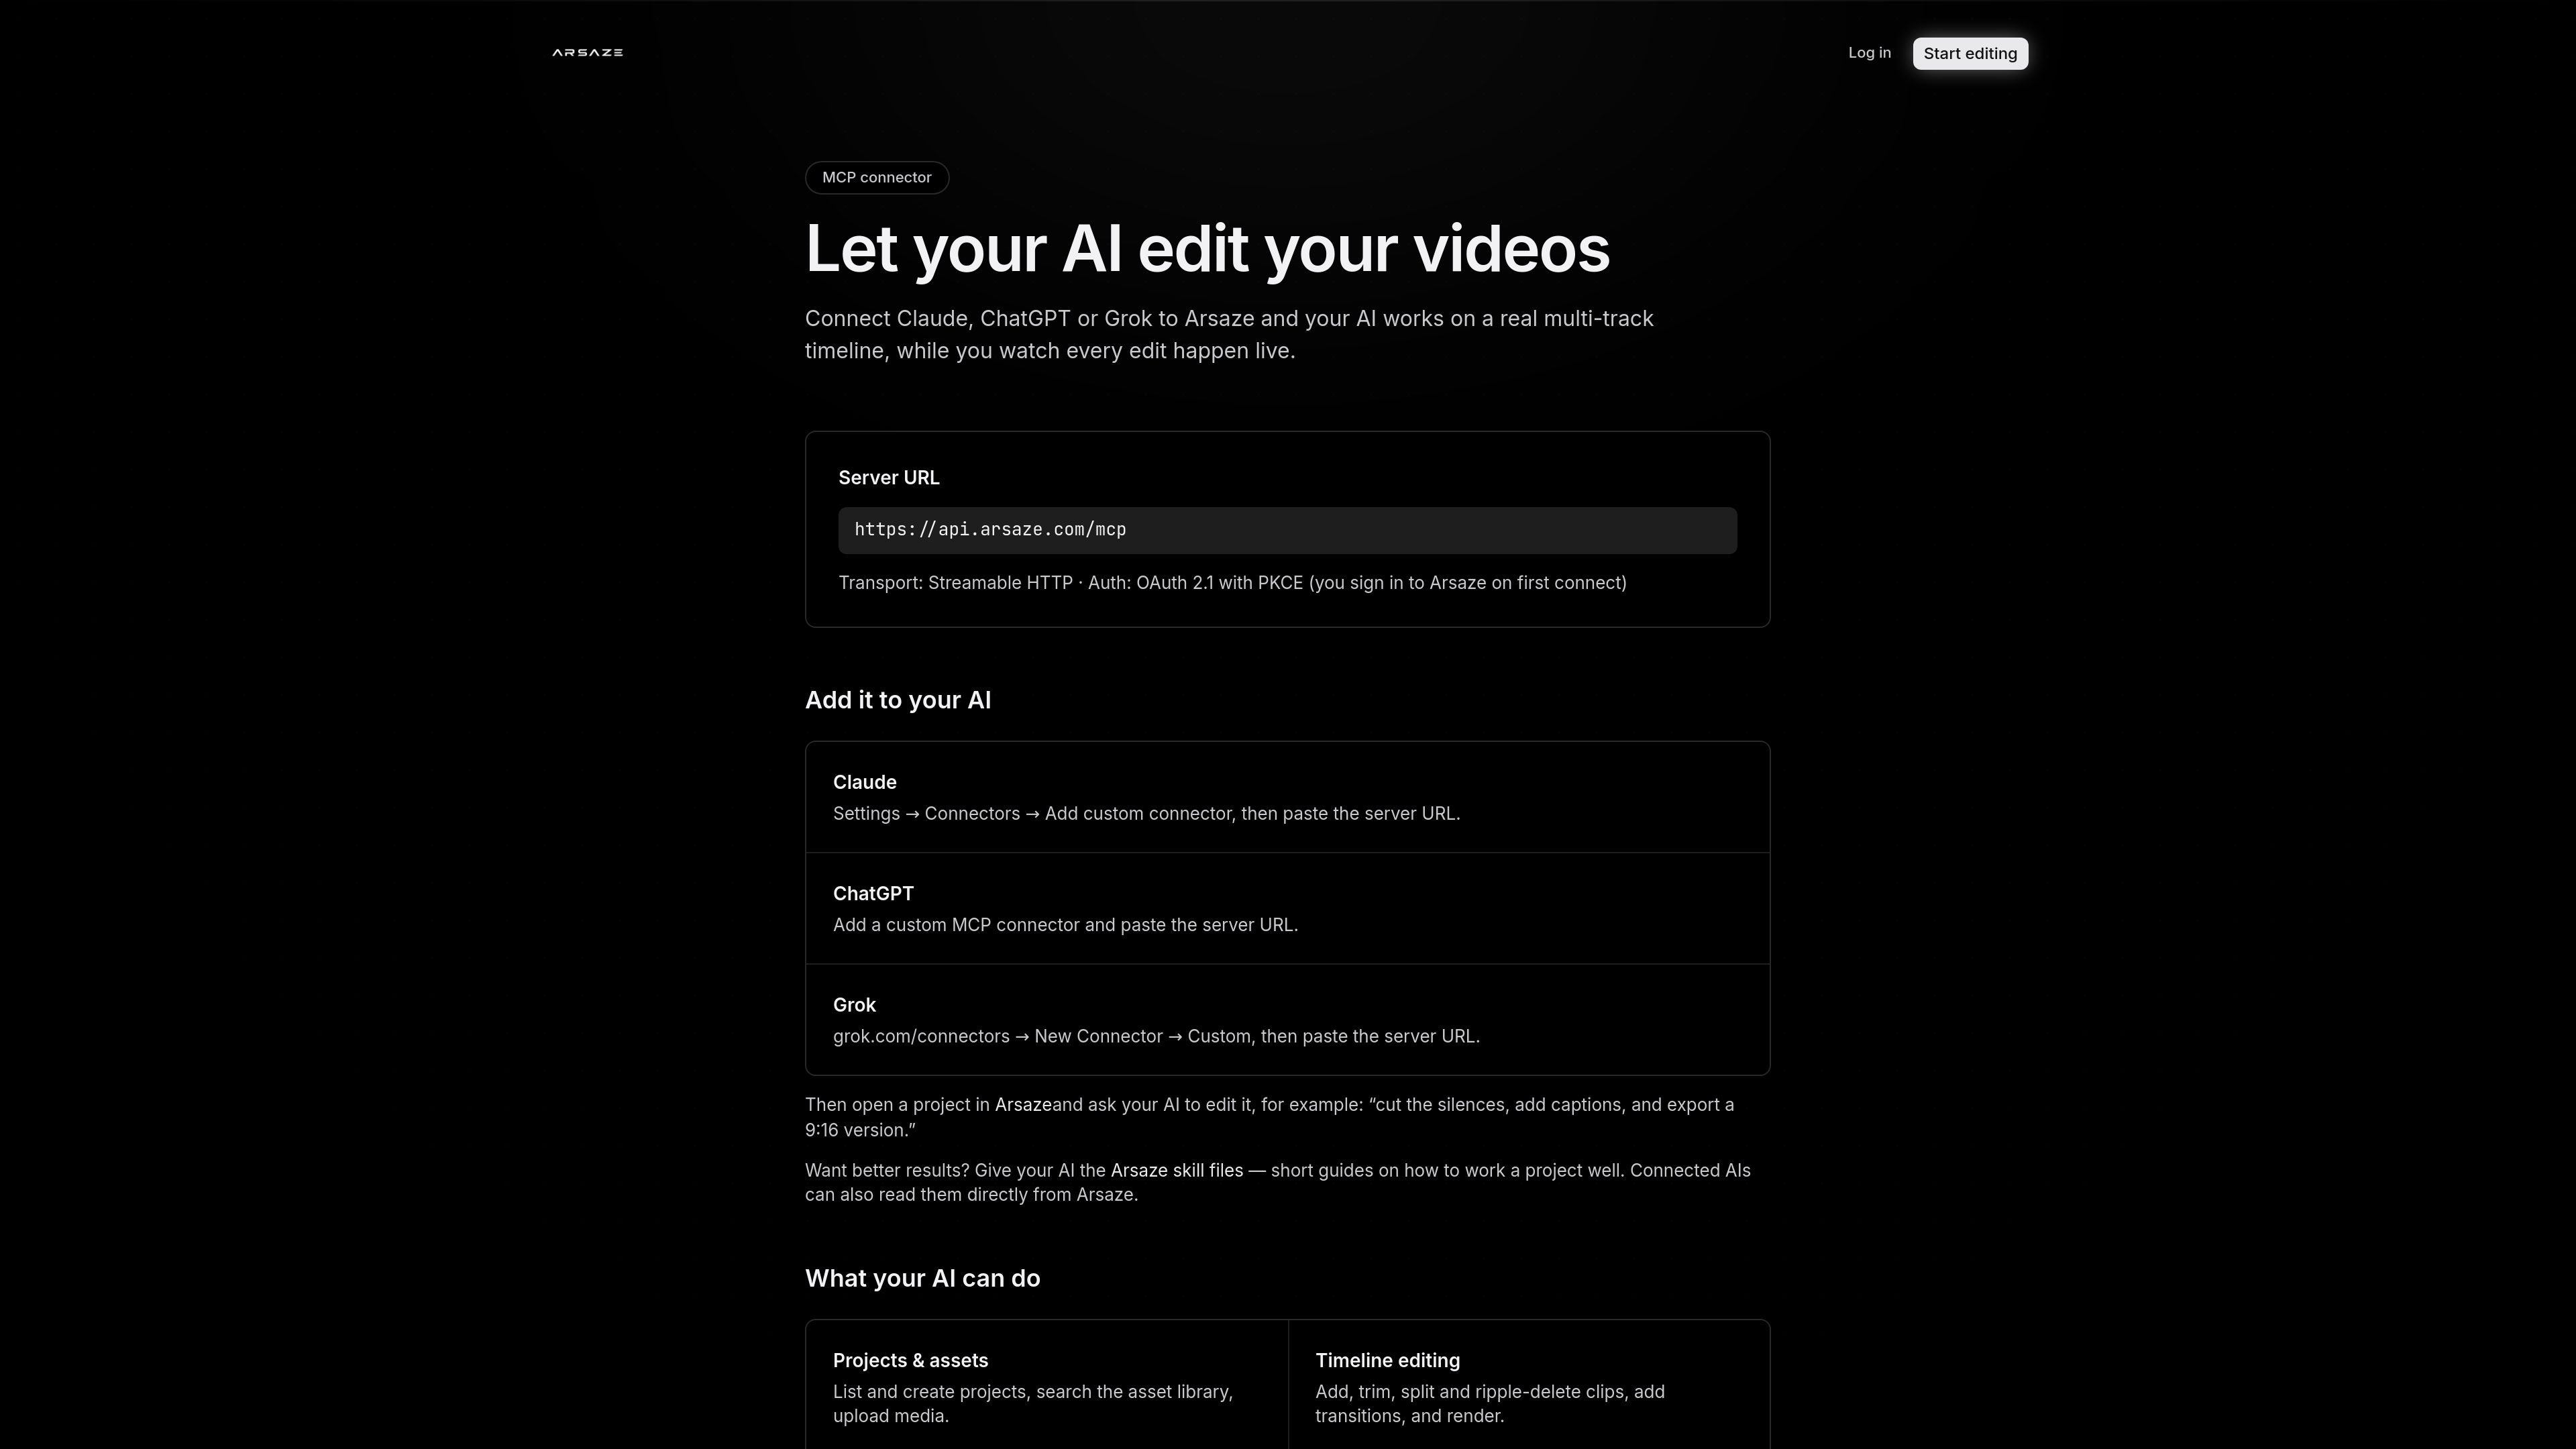Click Claude's 'Settings → Connectors' instruction text

[x=1146, y=814]
